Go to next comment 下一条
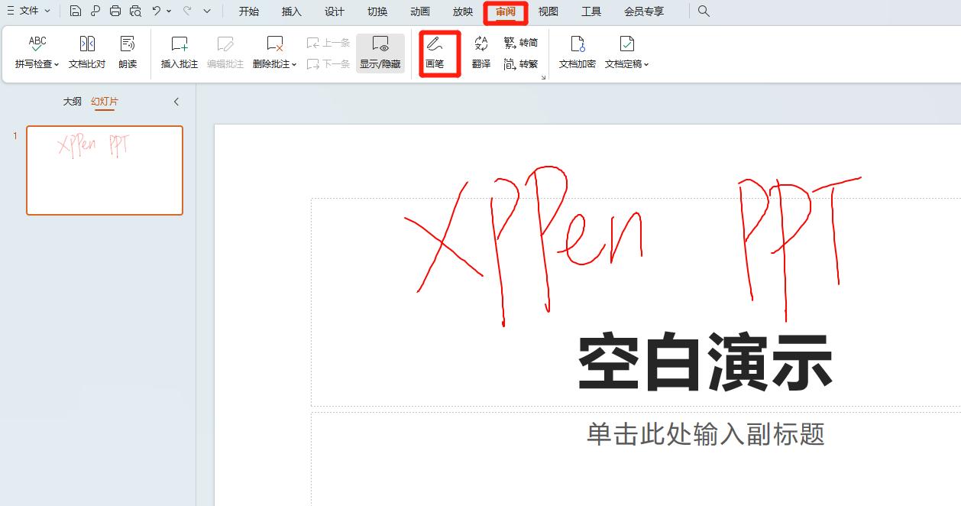Screen dimensions: 961x506 328,64
